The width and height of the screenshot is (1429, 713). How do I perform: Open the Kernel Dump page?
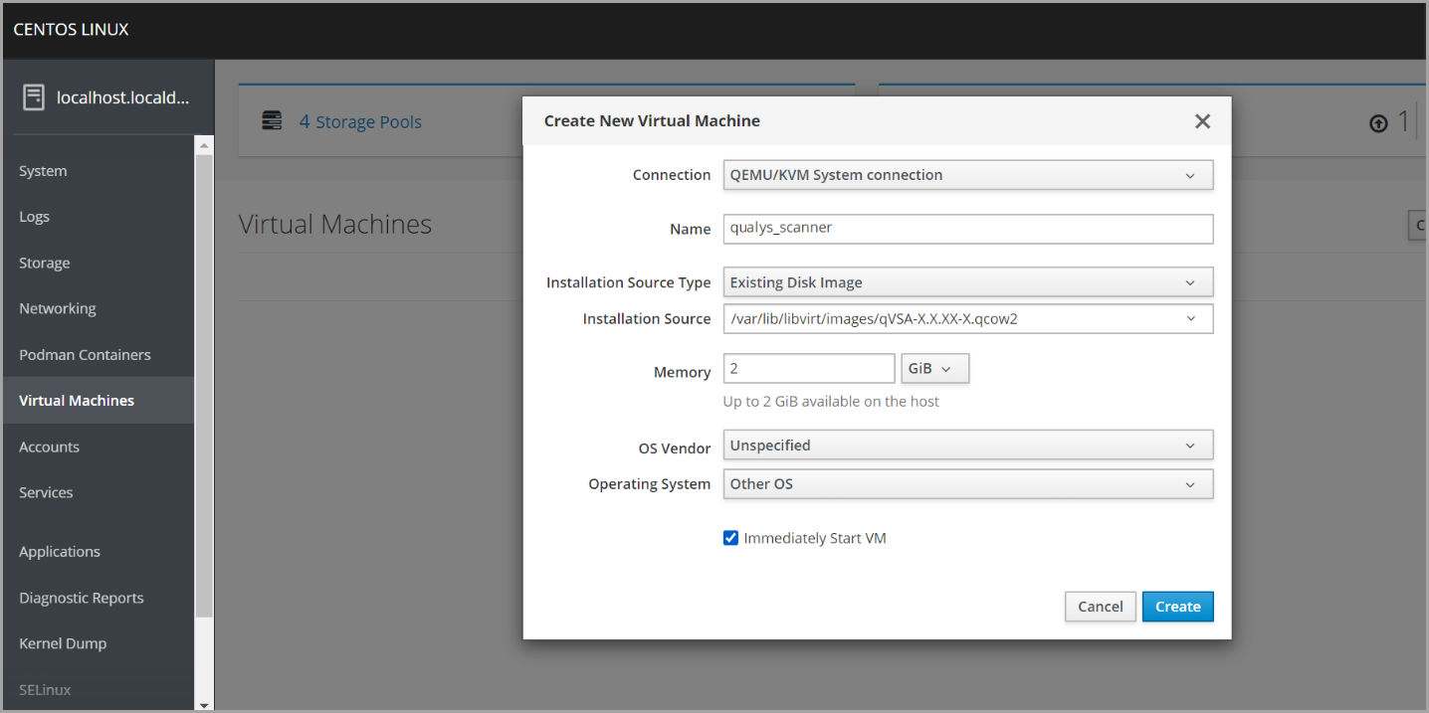coord(62,643)
